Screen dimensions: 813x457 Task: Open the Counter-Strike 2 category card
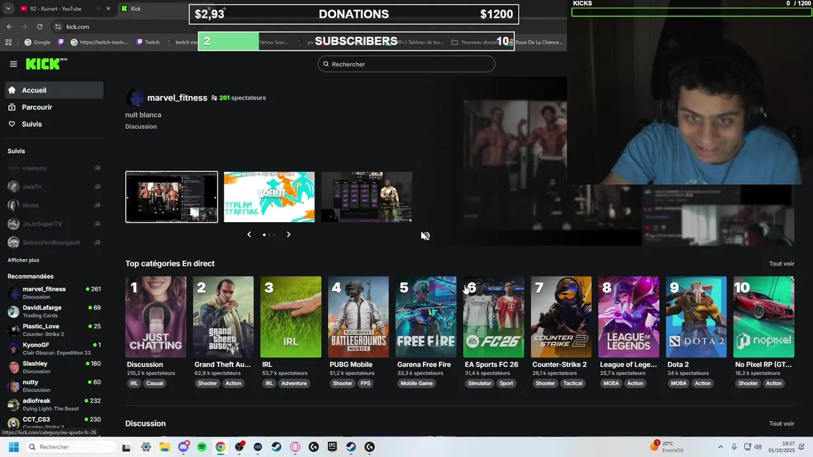click(x=561, y=317)
